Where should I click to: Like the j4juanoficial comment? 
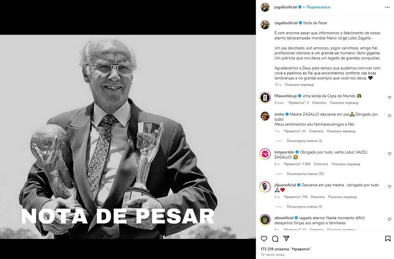(x=389, y=187)
